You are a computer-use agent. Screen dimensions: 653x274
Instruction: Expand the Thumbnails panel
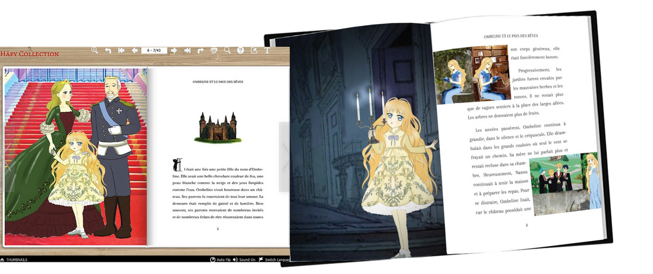tap(14, 260)
